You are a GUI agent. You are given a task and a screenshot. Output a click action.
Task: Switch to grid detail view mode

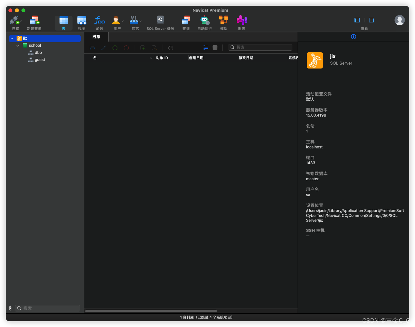215,48
